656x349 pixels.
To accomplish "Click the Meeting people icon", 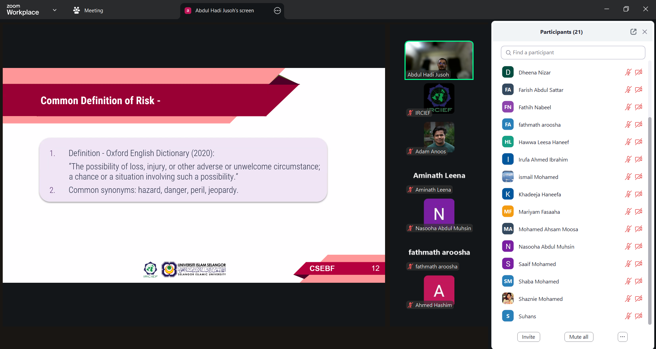I will (x=77, y=11).
